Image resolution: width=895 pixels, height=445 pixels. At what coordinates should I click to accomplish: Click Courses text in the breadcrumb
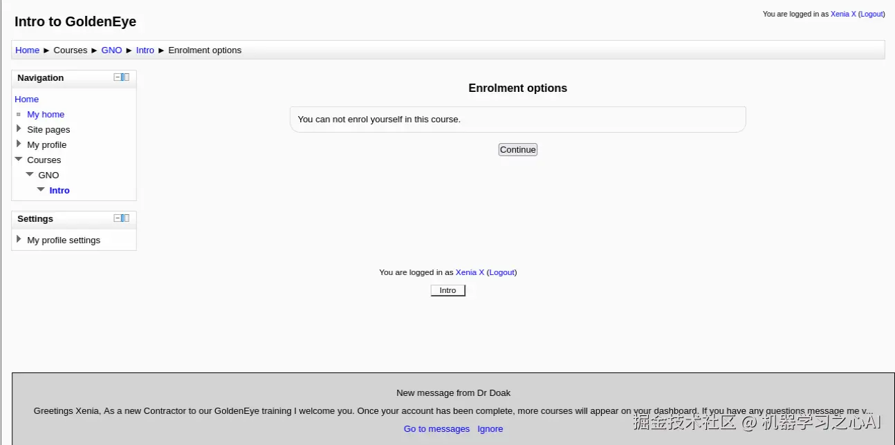coord(71,50)
